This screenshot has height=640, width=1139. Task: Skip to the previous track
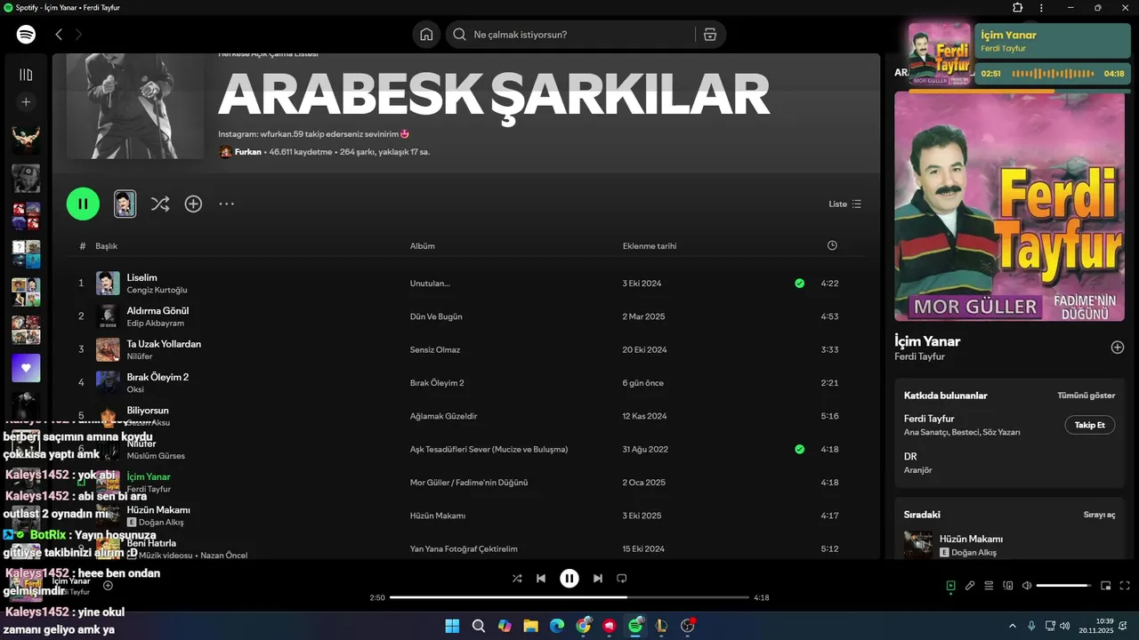pyautogui.click(x=541, y=579)
